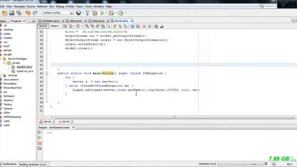This screenshot has width=297, height=167.
Task: Click the Shift Line Left icon
Action: click(x=132, y=26)
